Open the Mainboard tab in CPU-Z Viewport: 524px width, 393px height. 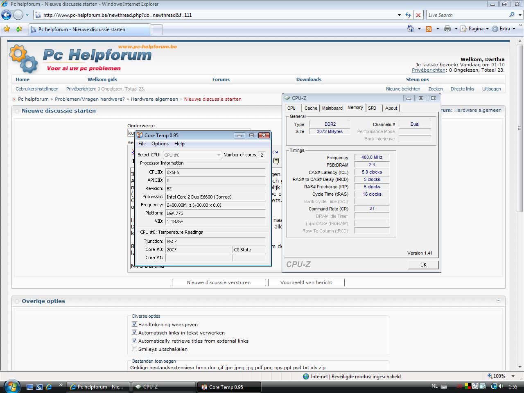point(332,108)
